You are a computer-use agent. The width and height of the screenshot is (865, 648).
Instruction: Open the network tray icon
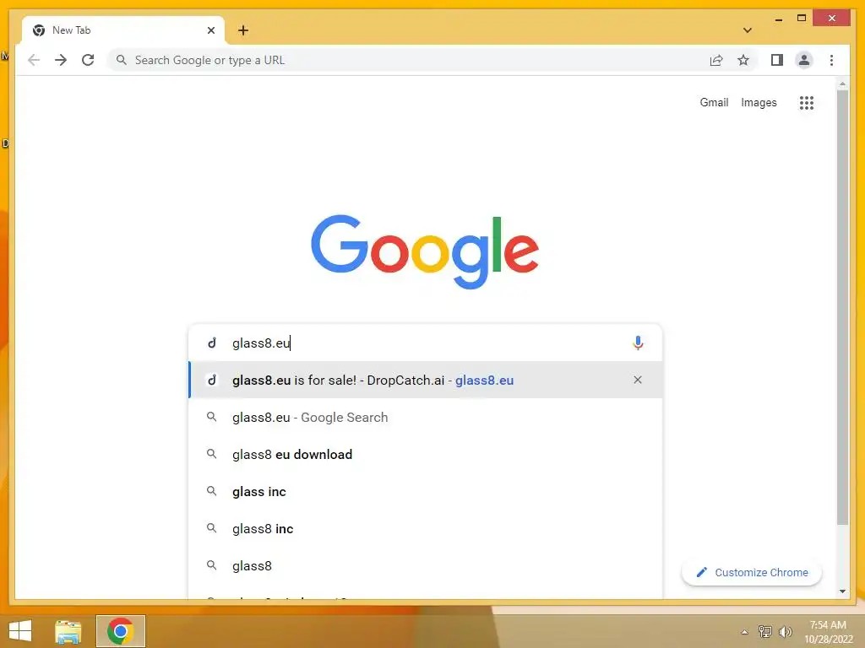coord(764,631)
